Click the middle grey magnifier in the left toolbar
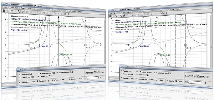The width and height of the screenshot is (214, 100). 15,11
